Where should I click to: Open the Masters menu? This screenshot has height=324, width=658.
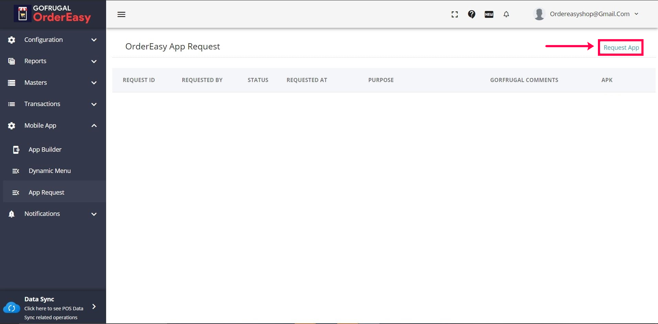[x=53, y=83]
